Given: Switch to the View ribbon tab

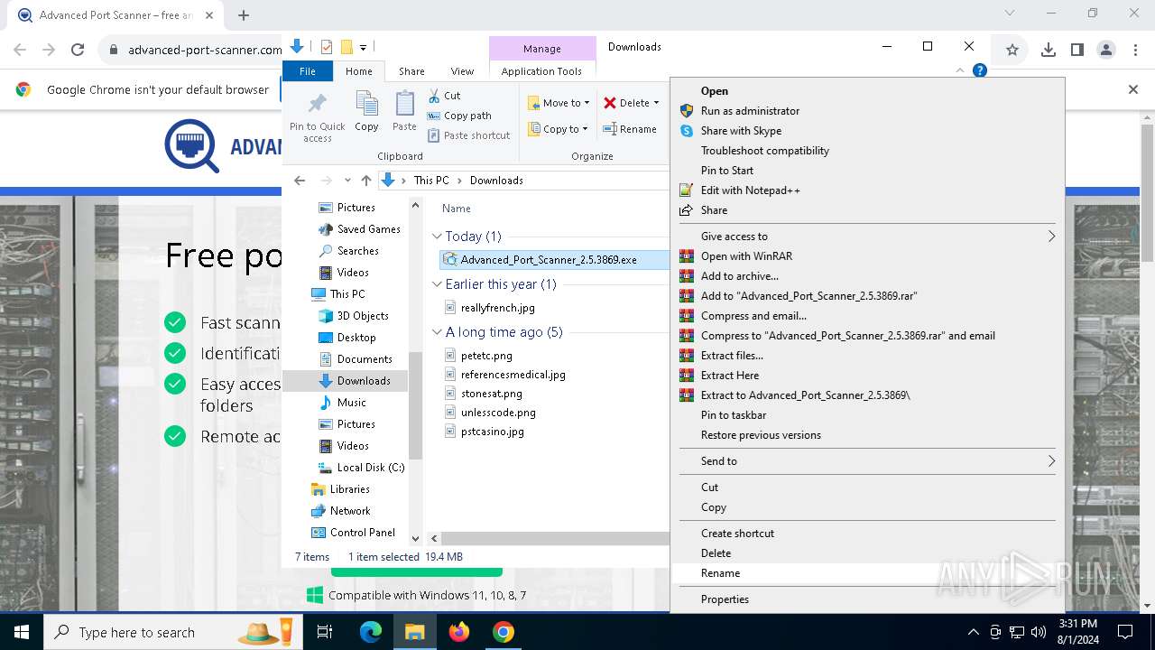Looking at the screenshot, I should pos(462,71).
